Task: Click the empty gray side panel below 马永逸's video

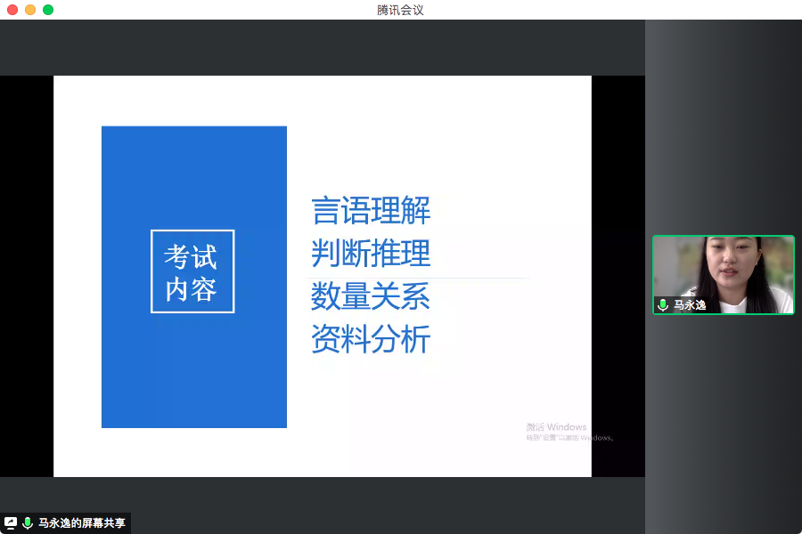Action: [x=723, y=409]
